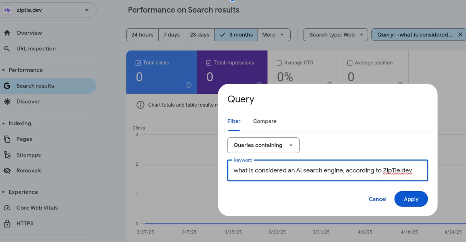Click the chart totals info icon
The width and height of the screenshot is (466, 242).
coord(140,105)
